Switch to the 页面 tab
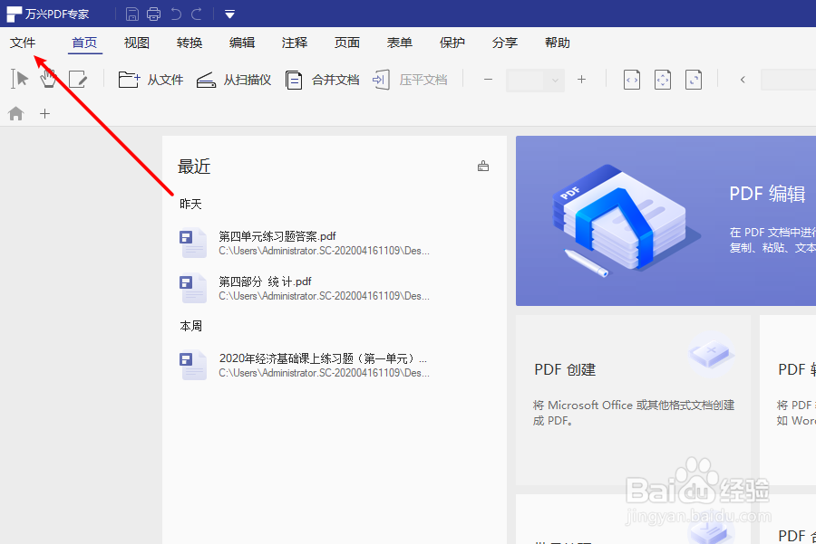This screenshot has width=816, height=544. coord(347,43)
